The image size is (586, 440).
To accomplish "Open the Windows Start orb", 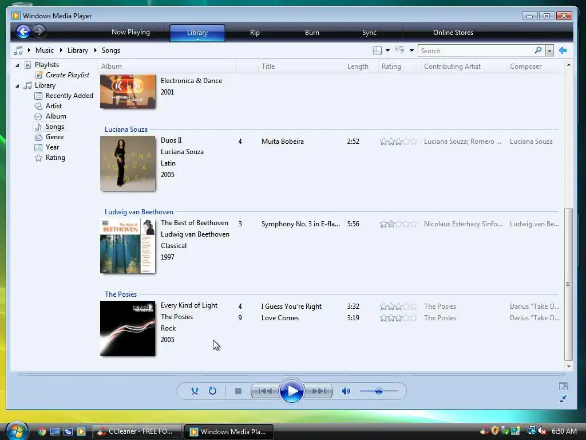I will click(17, 431).
